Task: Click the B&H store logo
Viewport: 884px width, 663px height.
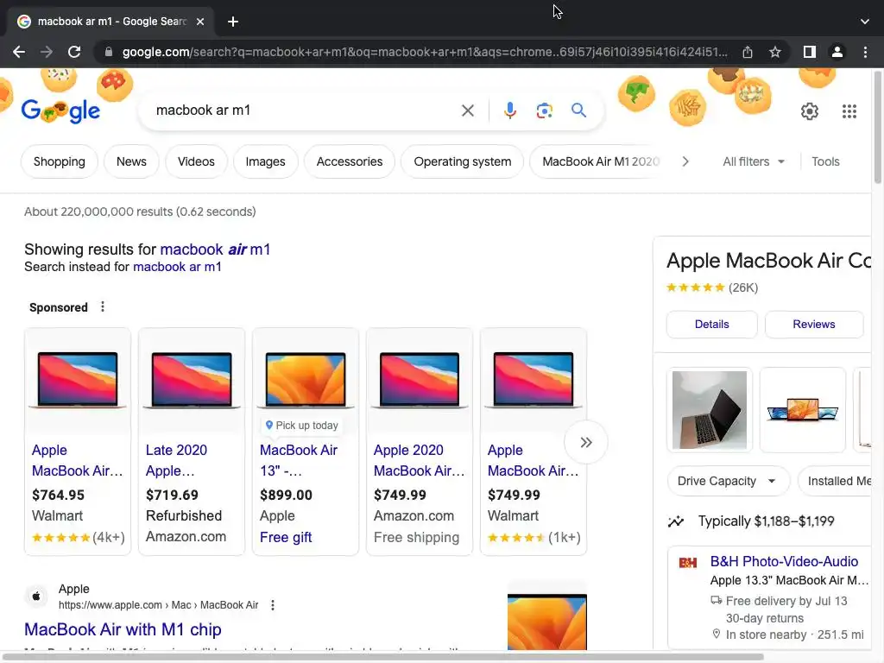Action: [x=688, y=563]
